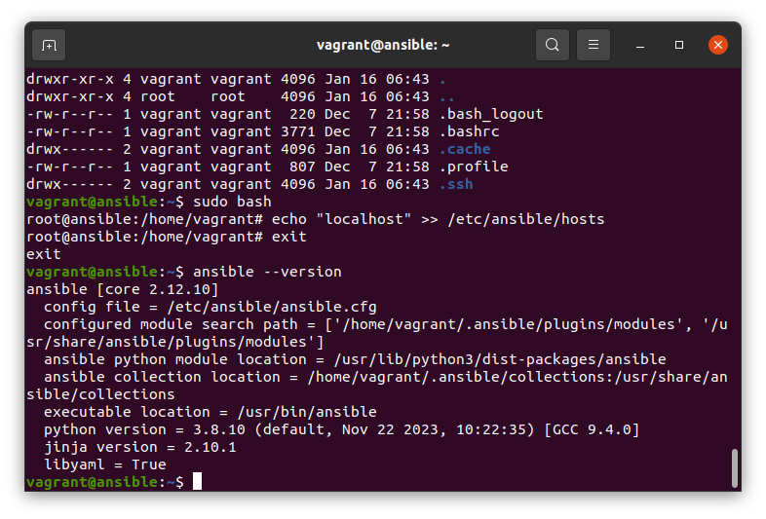Click the 'libyaml = True' line
766x519 pixels.
click(x=105, y=464)
